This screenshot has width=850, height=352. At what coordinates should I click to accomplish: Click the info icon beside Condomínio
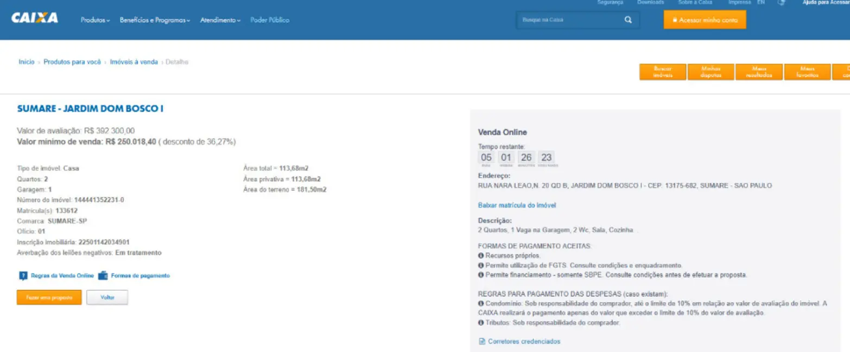[481, 304]
